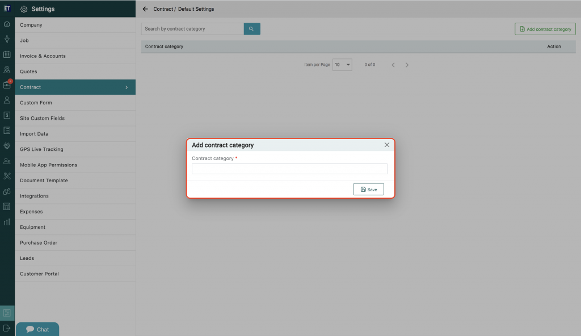Click the ET logo in the sidebar
The width and height of the screenshot is (581, 336).
click(x=7, y=9)
